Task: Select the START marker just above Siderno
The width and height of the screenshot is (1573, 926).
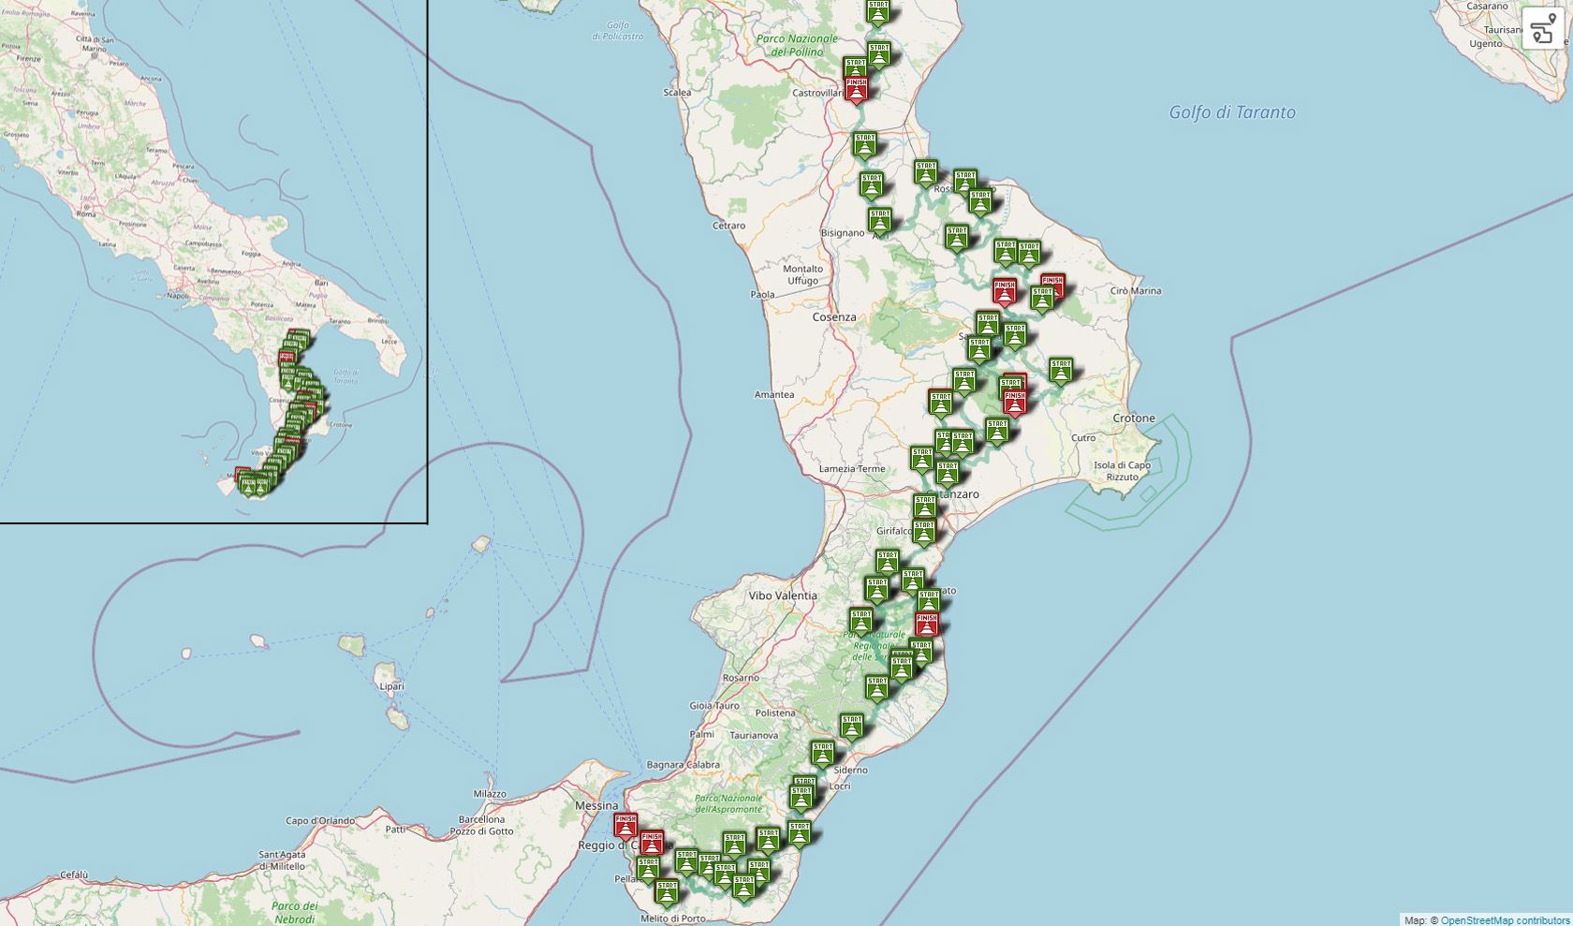Action: click(822, 754)
